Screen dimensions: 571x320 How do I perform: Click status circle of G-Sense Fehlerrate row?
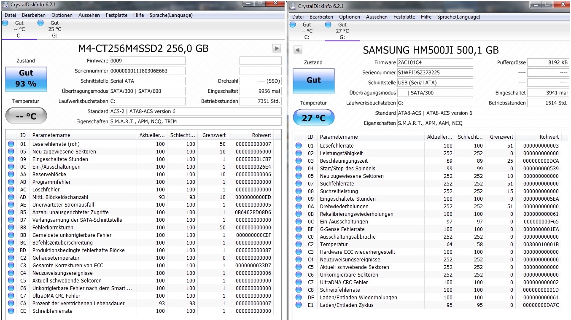299,229
